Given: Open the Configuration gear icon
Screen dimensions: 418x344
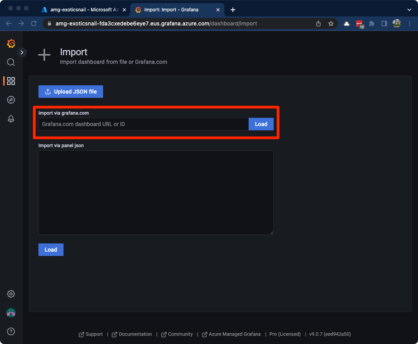Looking at the screenshot, I should (11, 294).
